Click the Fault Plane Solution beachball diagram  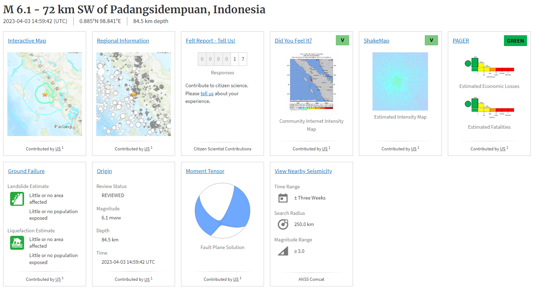point(223,211)
